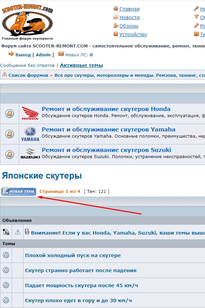Click the icon beside Обзоры

click(116, 26)
